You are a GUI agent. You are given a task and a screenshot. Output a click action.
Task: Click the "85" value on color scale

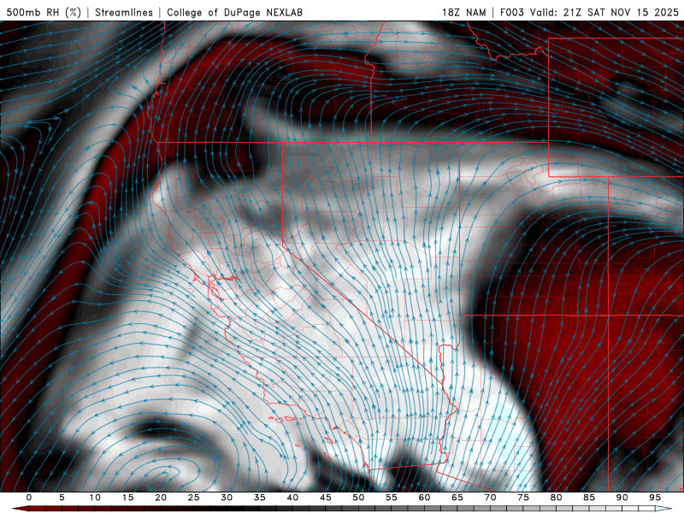pos(589,498)
